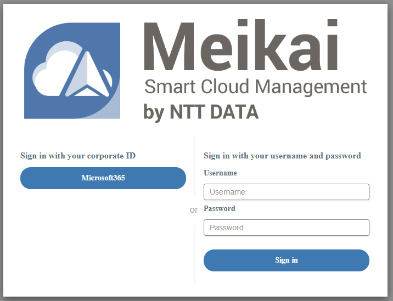Click the light blue corner of the logo
Image resolution: width=393 pixels, height=301 pixels.
tap(111, 107)
